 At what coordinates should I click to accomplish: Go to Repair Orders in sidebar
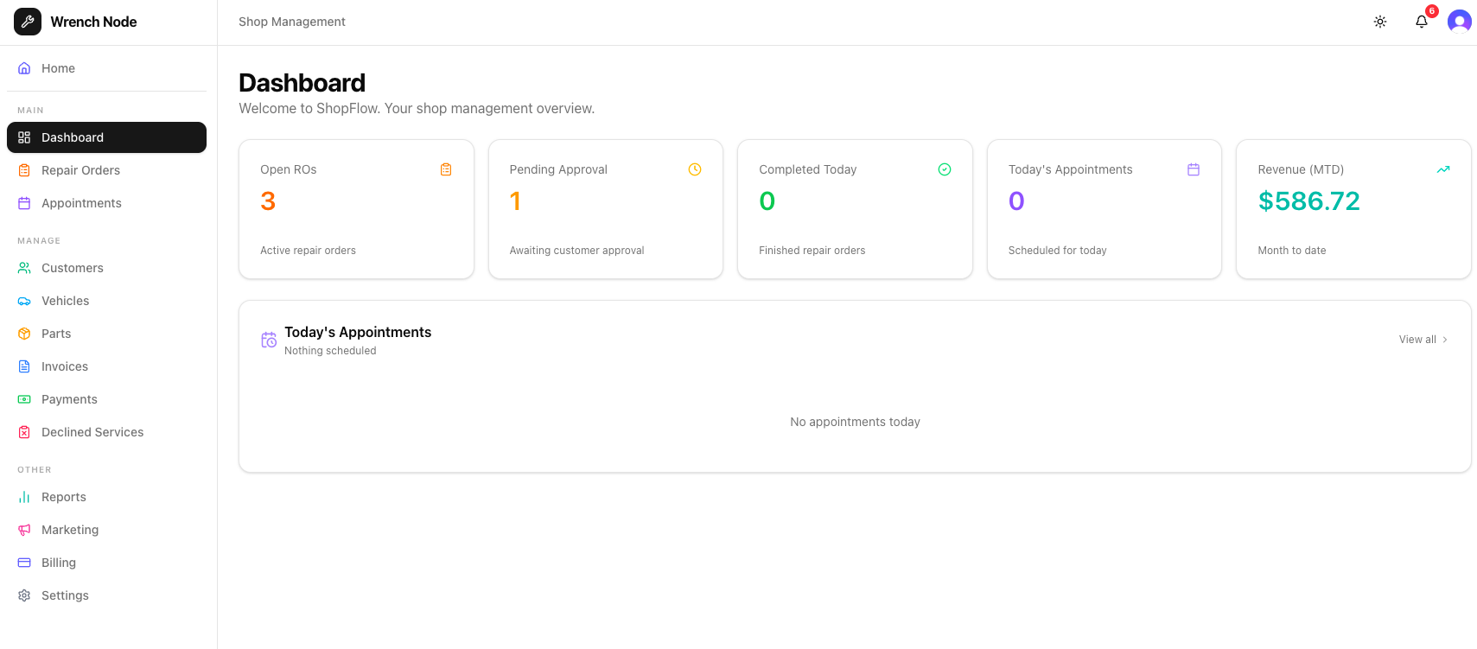pos(80,170)
